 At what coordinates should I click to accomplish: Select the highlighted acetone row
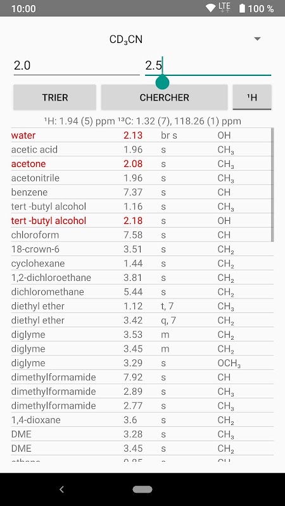(142, 164)
